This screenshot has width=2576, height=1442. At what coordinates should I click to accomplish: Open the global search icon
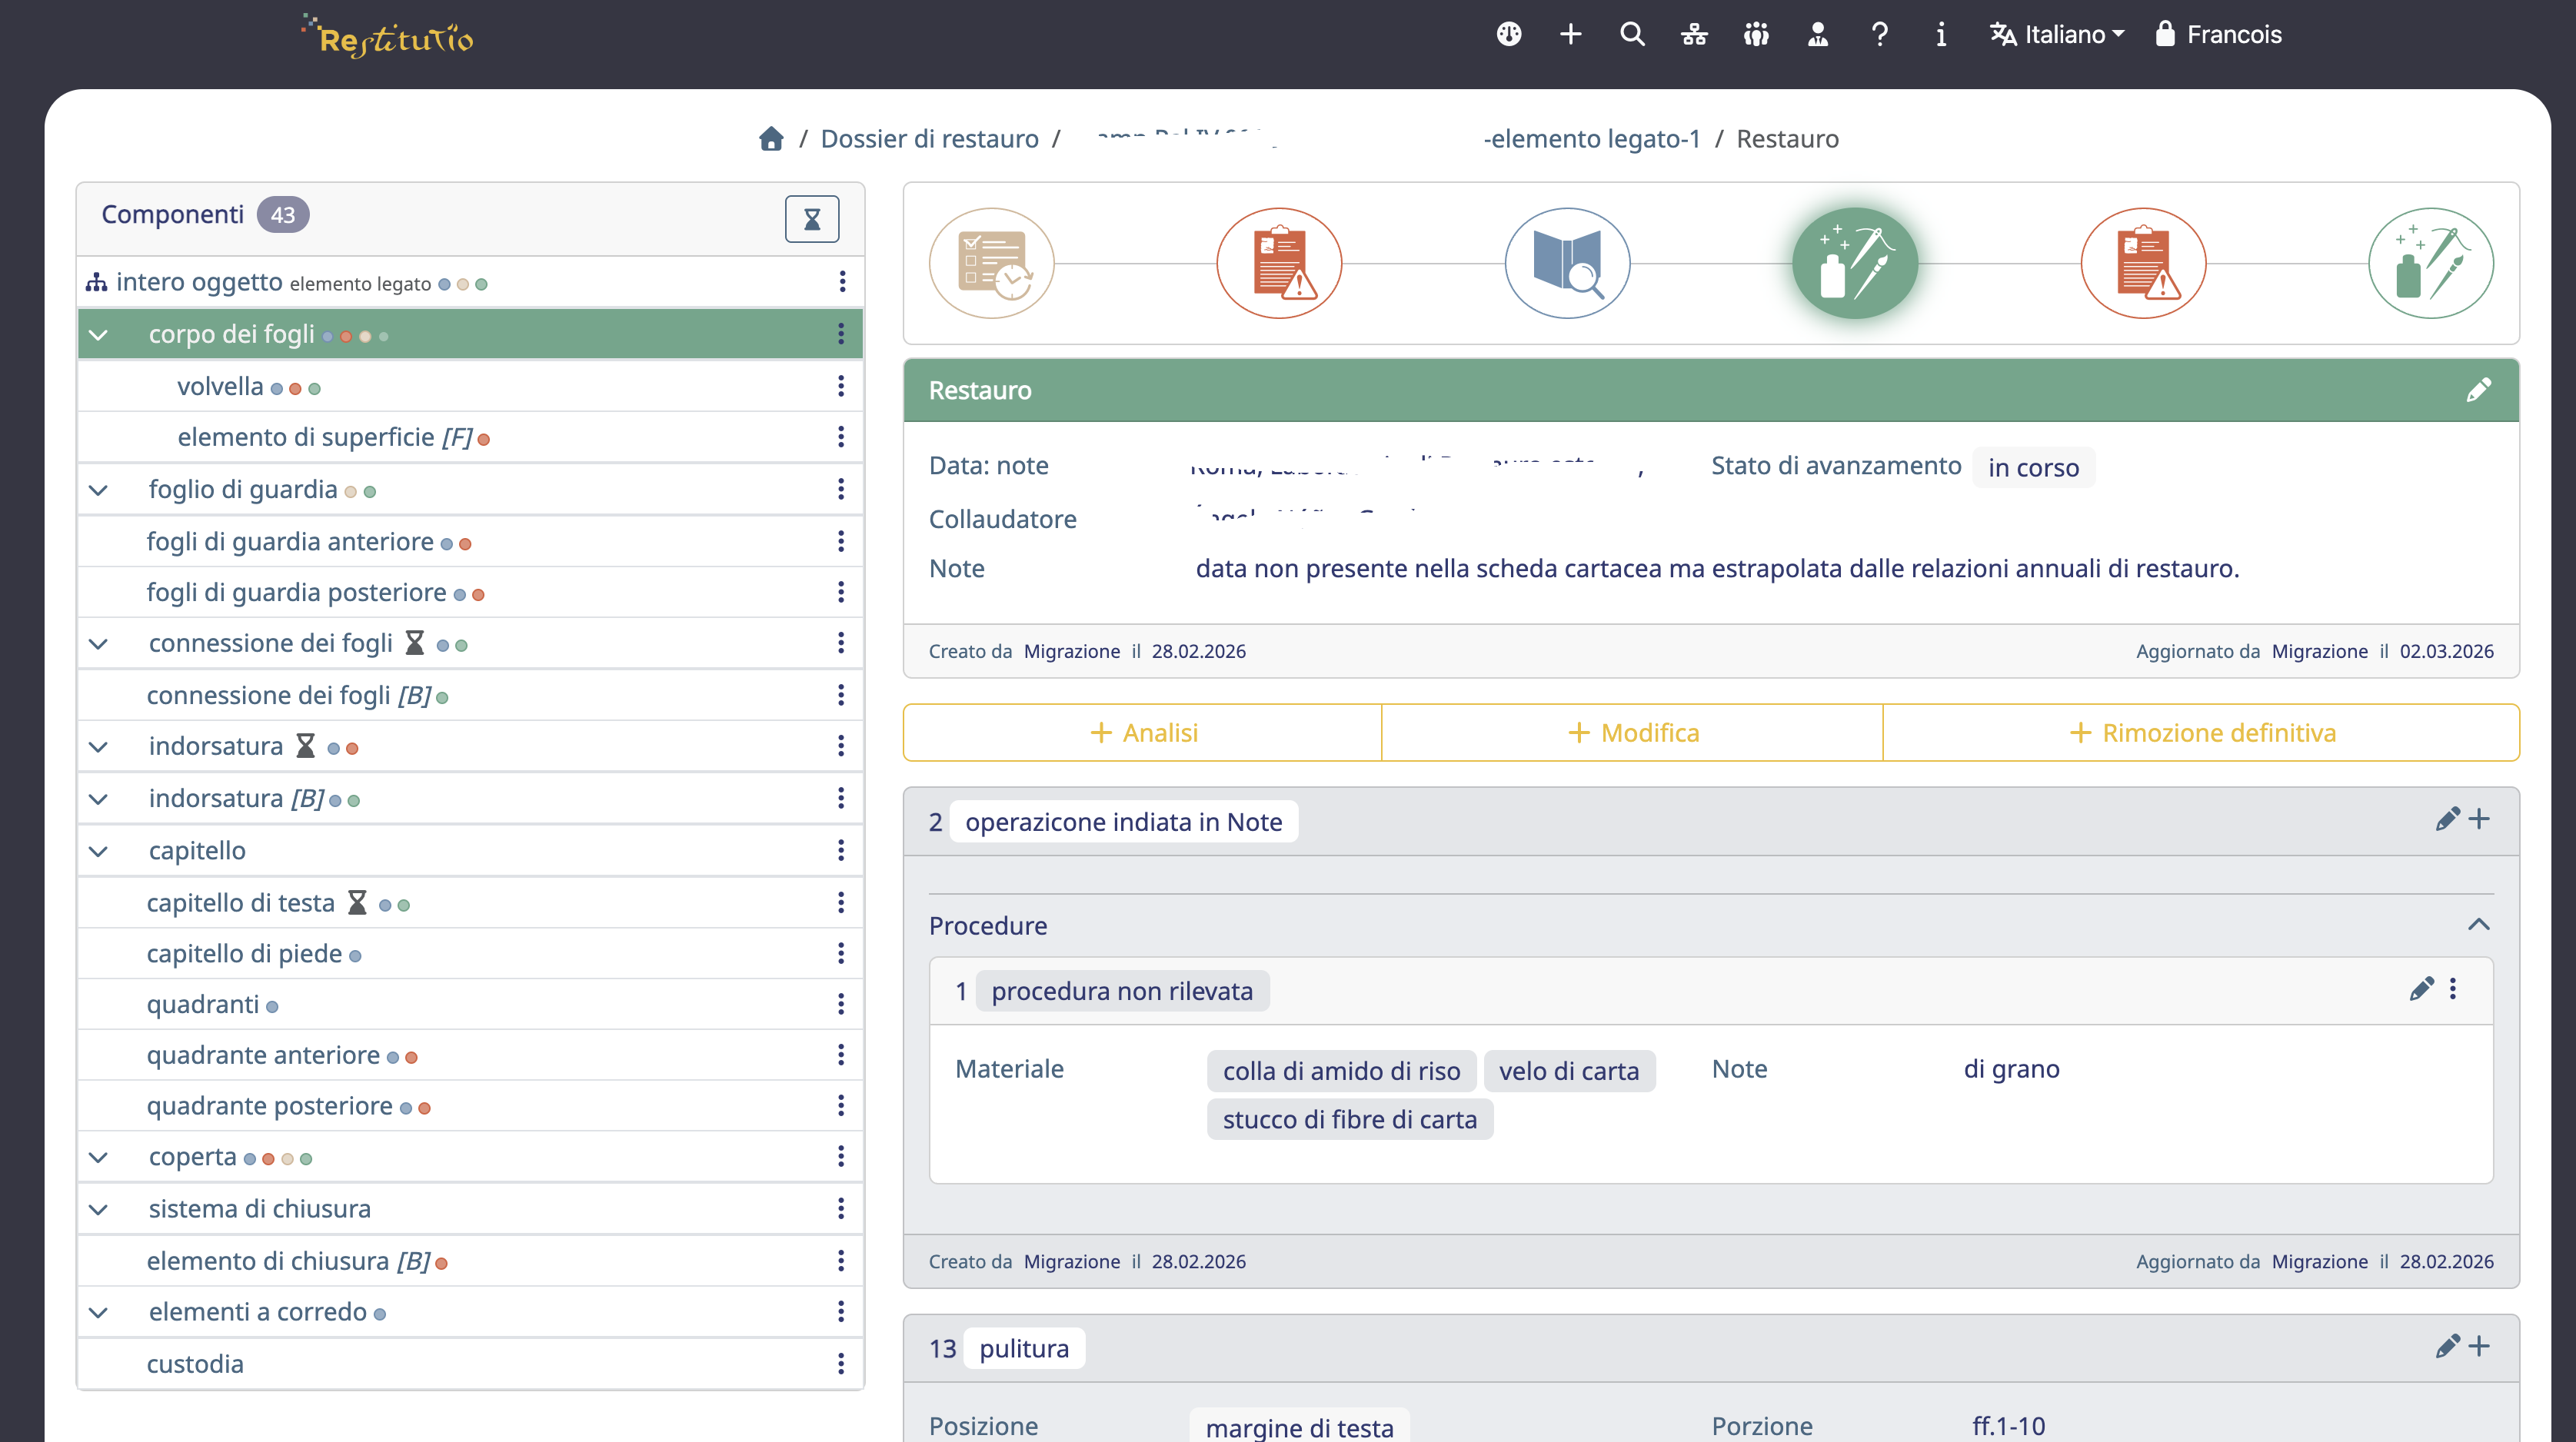pos(1632,34)
